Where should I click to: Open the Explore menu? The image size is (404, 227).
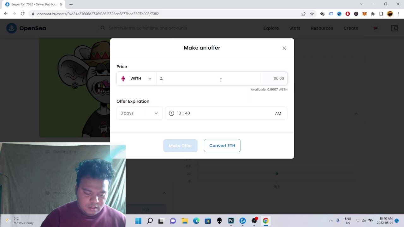coord(271,28)
